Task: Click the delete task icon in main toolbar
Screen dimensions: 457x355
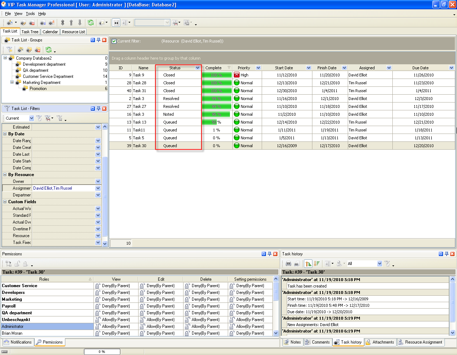Action: pos(32,23)
